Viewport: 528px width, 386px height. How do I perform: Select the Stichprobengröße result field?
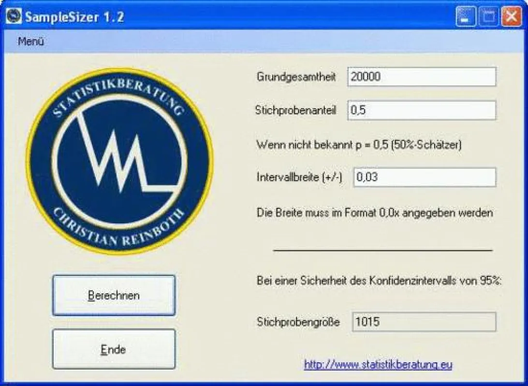coord(424,321)
